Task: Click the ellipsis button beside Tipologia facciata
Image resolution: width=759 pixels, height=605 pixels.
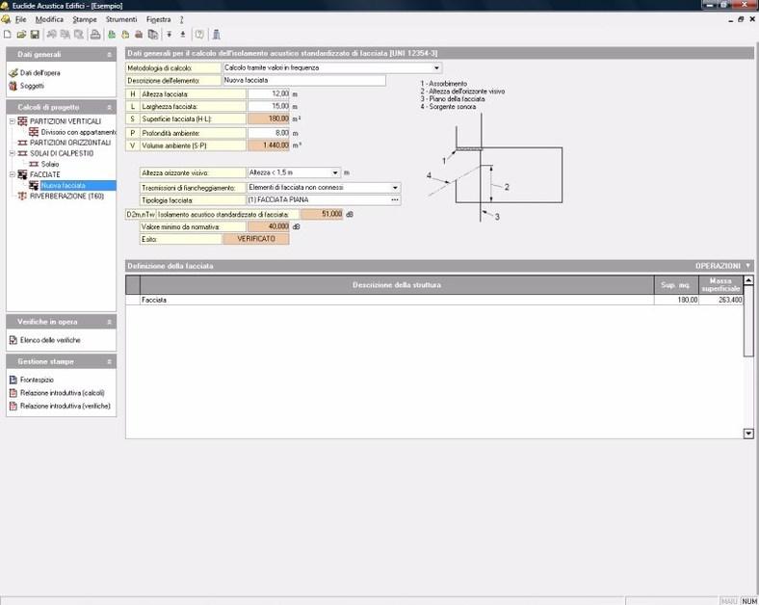Action: (394, 199)
